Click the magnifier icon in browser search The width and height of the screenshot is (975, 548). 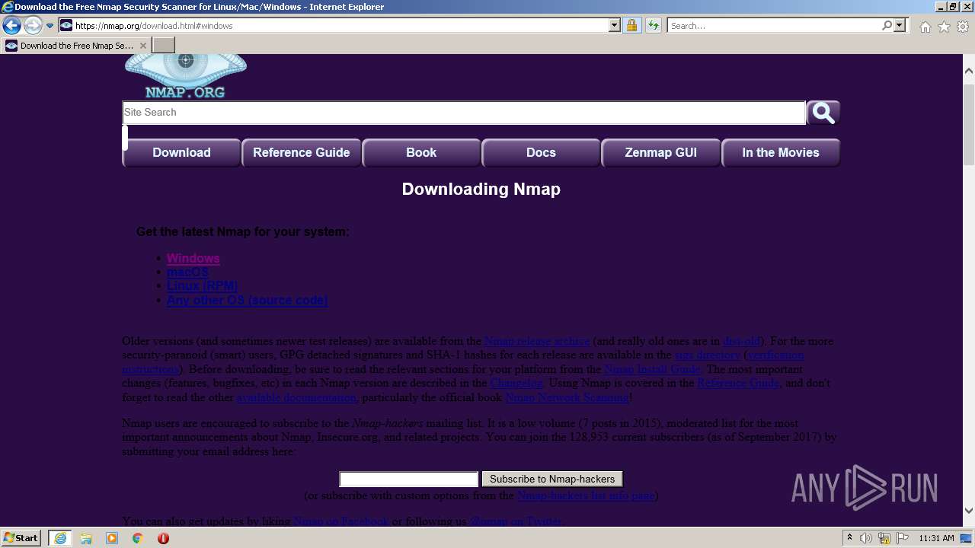click(887, 26)
